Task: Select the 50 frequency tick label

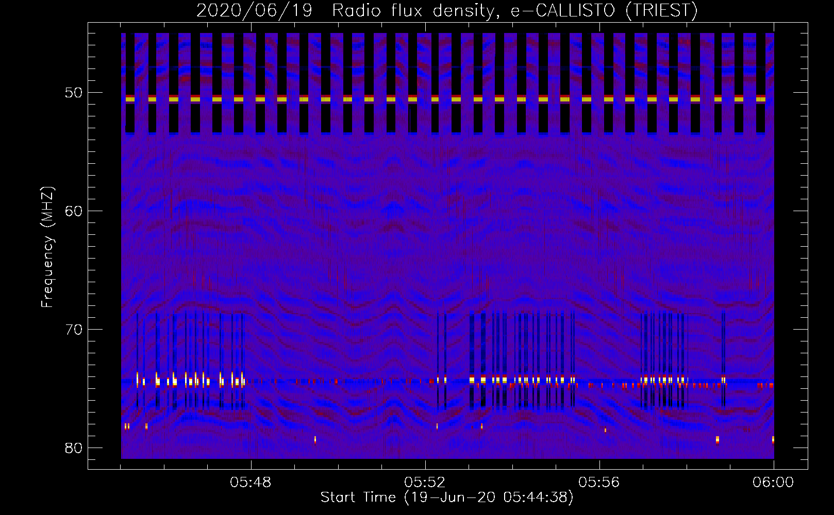Action: pyautogui.click(x=74, y=93)
